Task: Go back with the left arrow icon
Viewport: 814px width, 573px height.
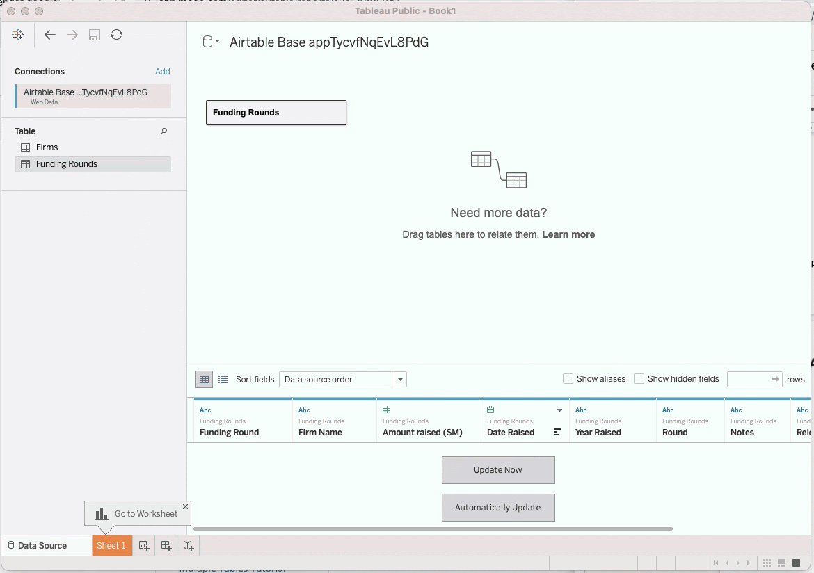Action: 50,35
